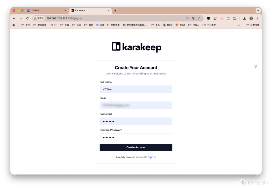272x188 pixels.
Task: Open the 工作 bookmark folder
Action: [x=25, y=25]
